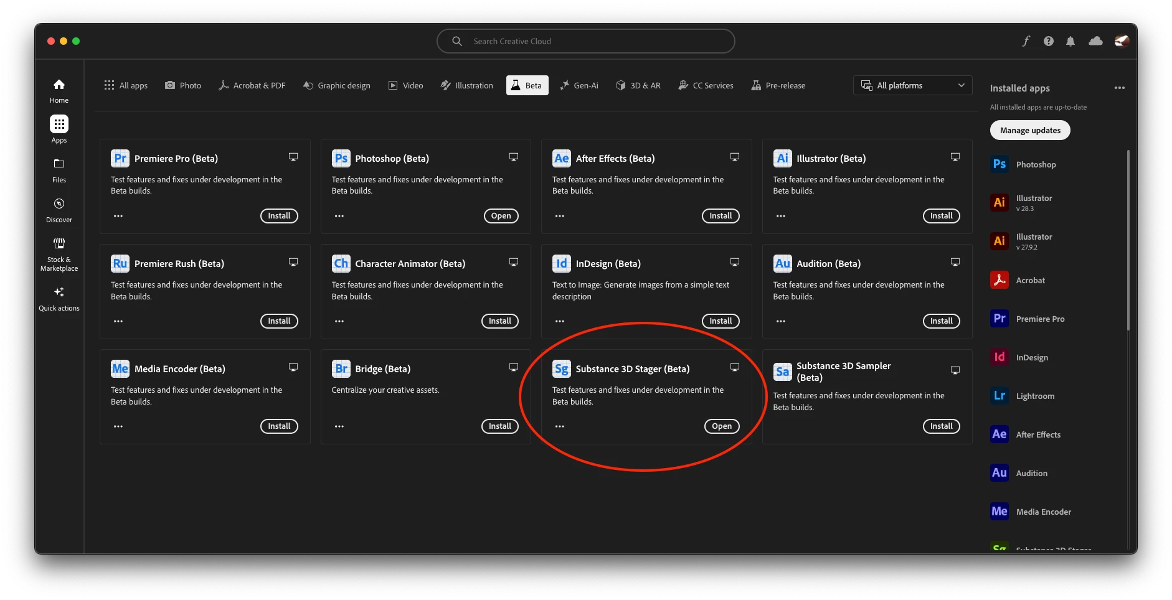This screenshot has height=600, width=1172.
Task: Switch to Graphic design tab
Action: pyautogui.click(x=337, y=85)
